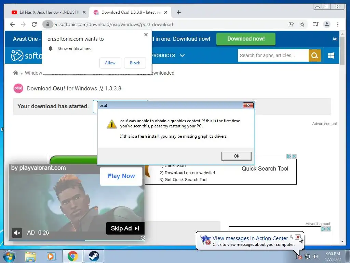
Task: Skip the Valorant video ad
Action: pyautogui.click(x=125, y=228)
